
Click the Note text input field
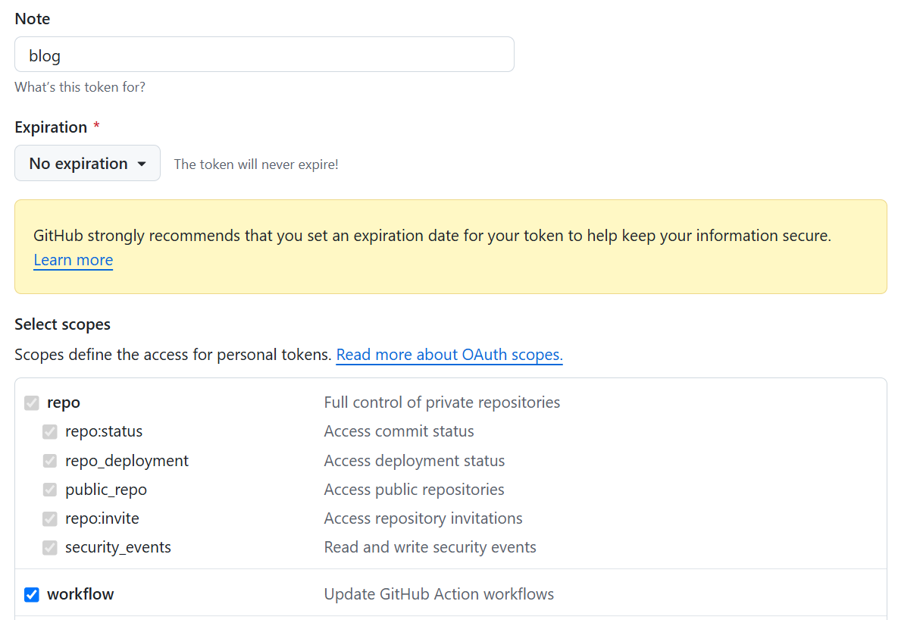[264, 55]
